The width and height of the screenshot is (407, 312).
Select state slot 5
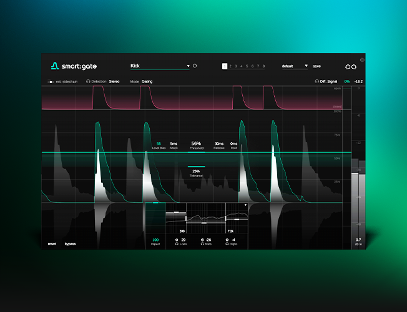(247, 66)
